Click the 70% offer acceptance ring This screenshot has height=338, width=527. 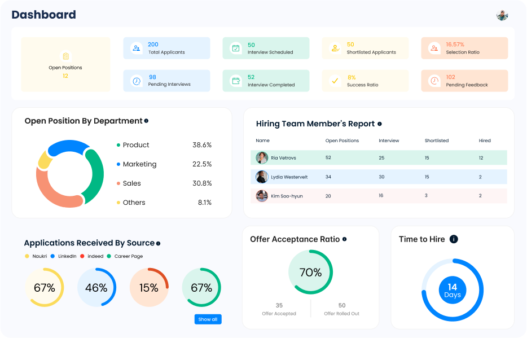(310, 272)
